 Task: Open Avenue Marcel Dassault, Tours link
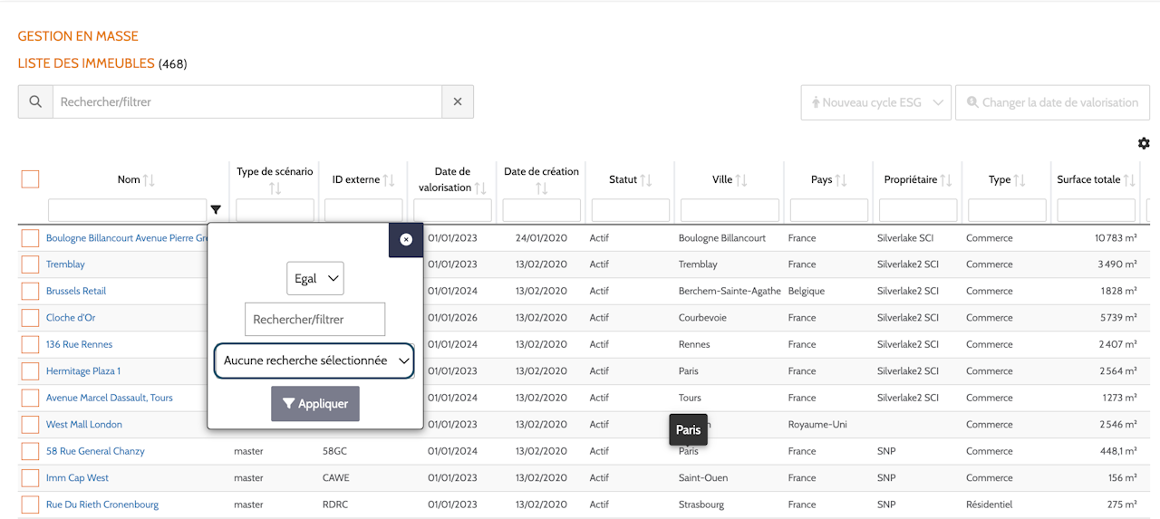(110, 398)
